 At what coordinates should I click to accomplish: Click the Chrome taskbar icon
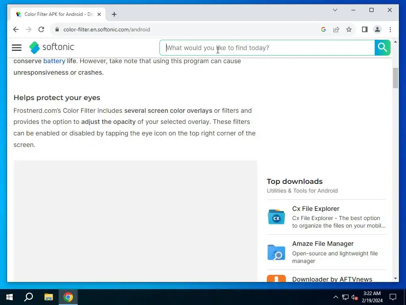point(68,297)
